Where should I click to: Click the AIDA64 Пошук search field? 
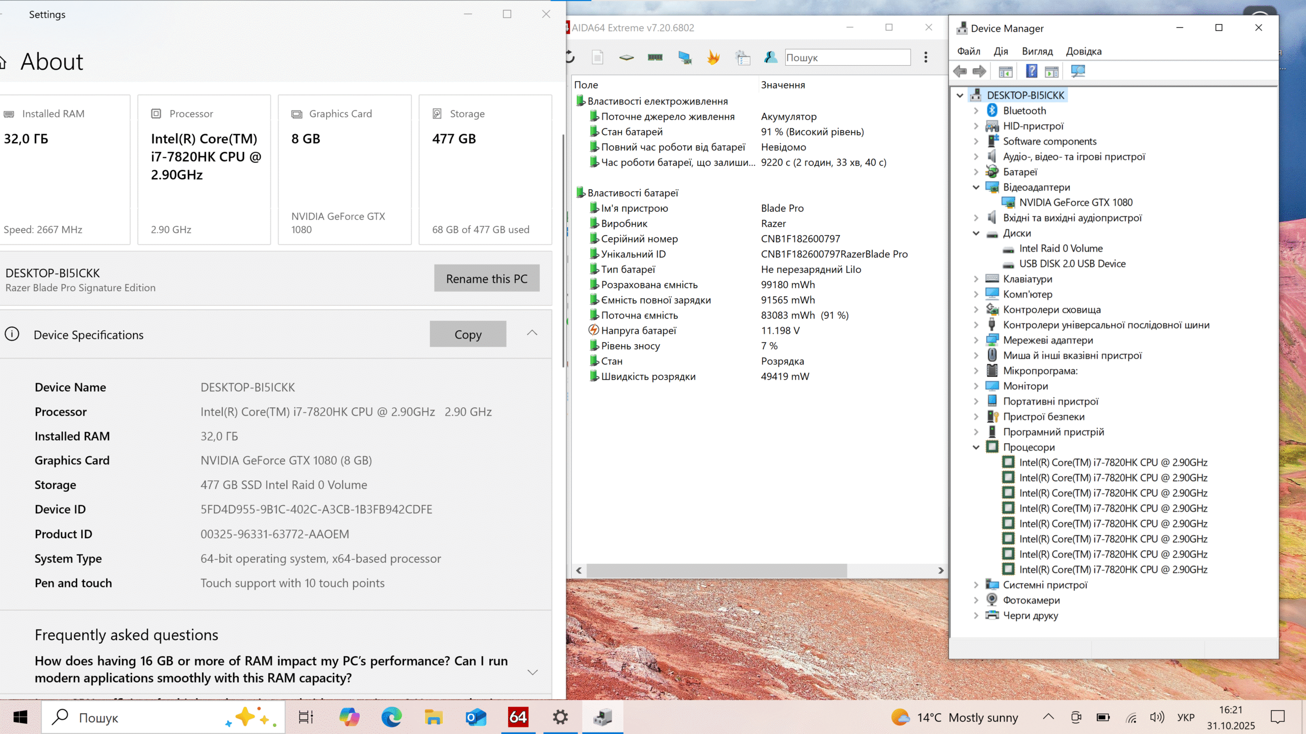click(x=847, y=57)
